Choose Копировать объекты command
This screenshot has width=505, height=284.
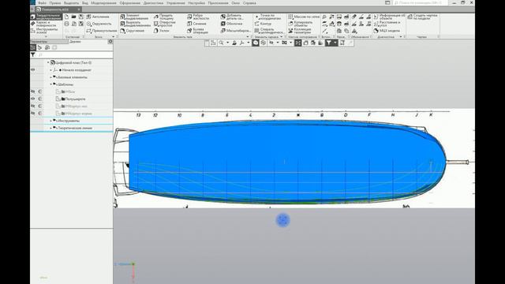point(301,24)
